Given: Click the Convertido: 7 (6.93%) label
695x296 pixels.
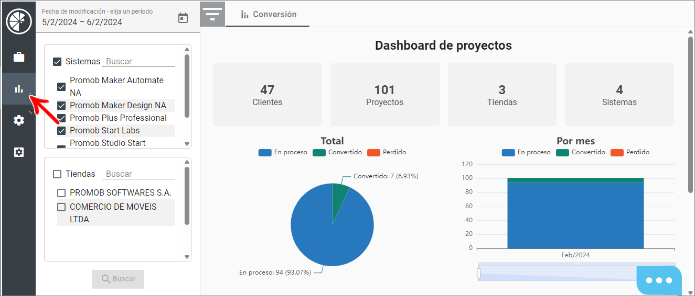Looking at the screenshot, I should (386, 176).
